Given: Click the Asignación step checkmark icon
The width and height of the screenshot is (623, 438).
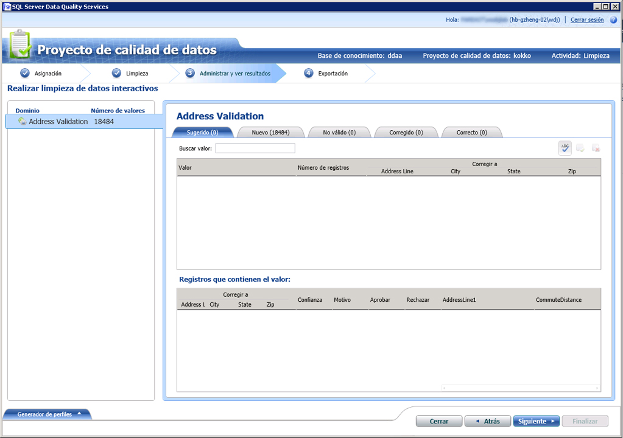Looking at the screenshot, I should coord(25,72).
